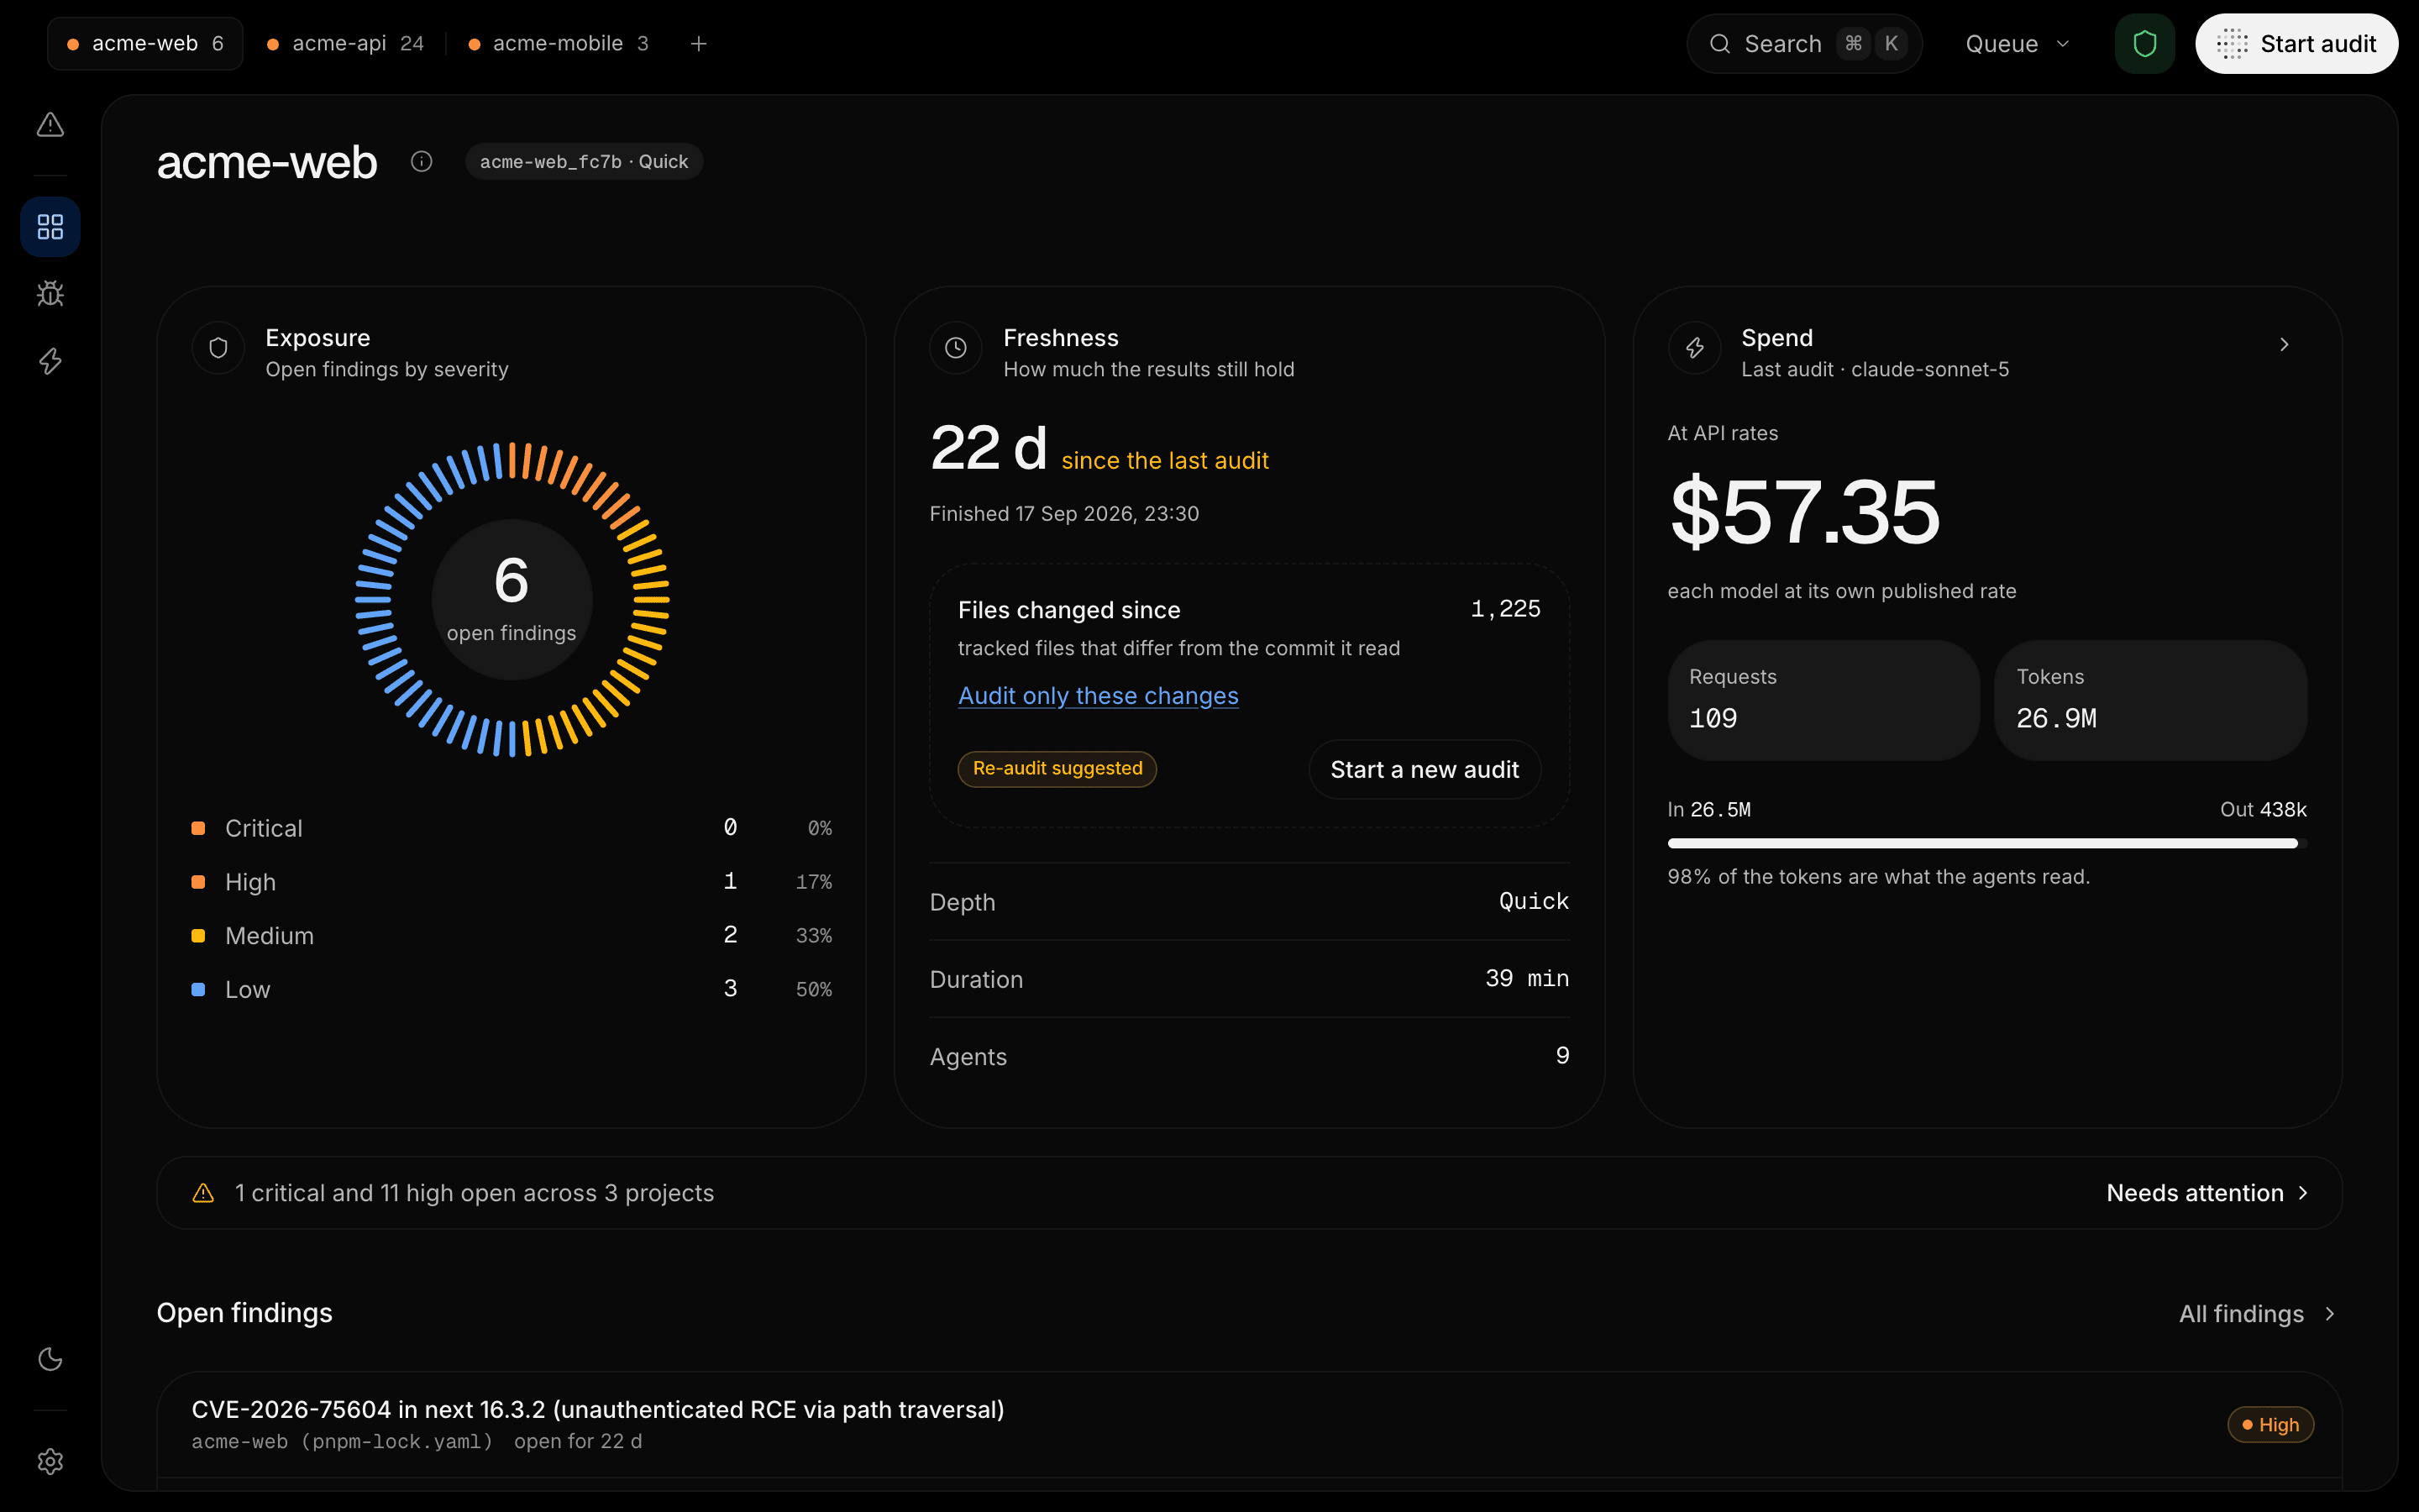Click 'Finished 17 Sep 2026, 23:30' text

[1064, 514]
